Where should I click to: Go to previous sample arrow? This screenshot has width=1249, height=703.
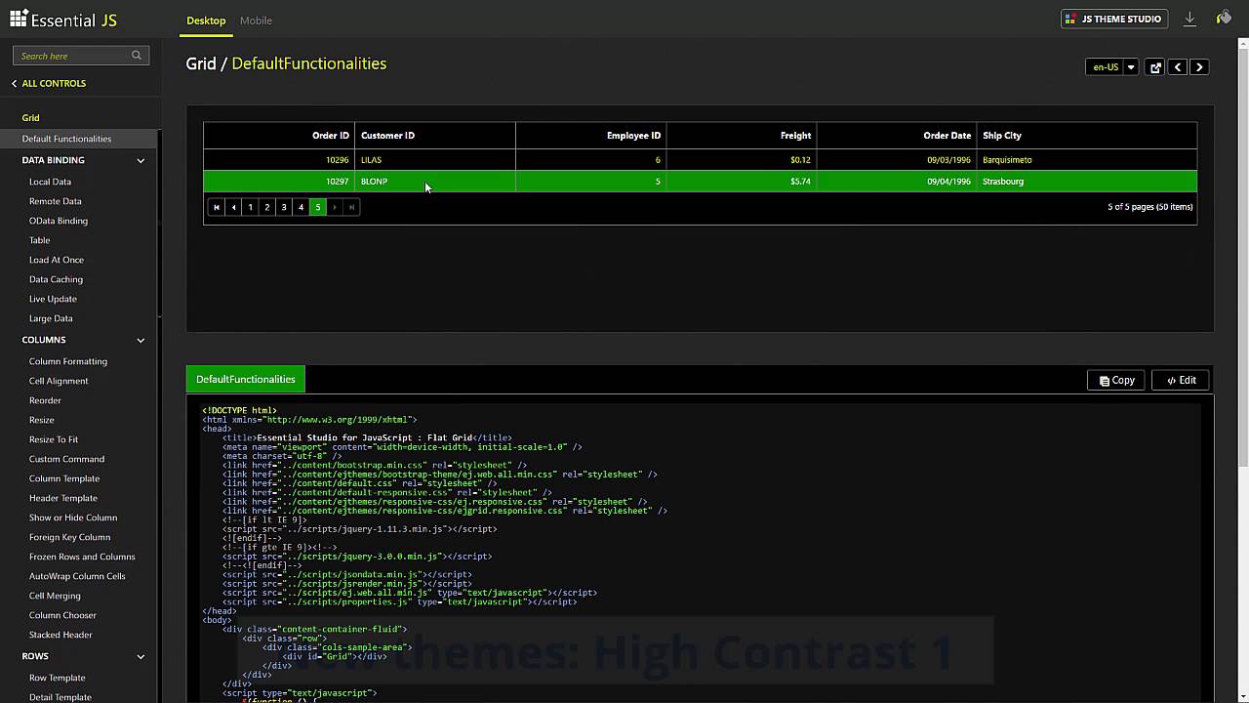[1178, 67]
